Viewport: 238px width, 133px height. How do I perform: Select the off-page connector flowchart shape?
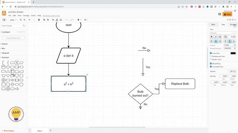click(x=17, y=76)
